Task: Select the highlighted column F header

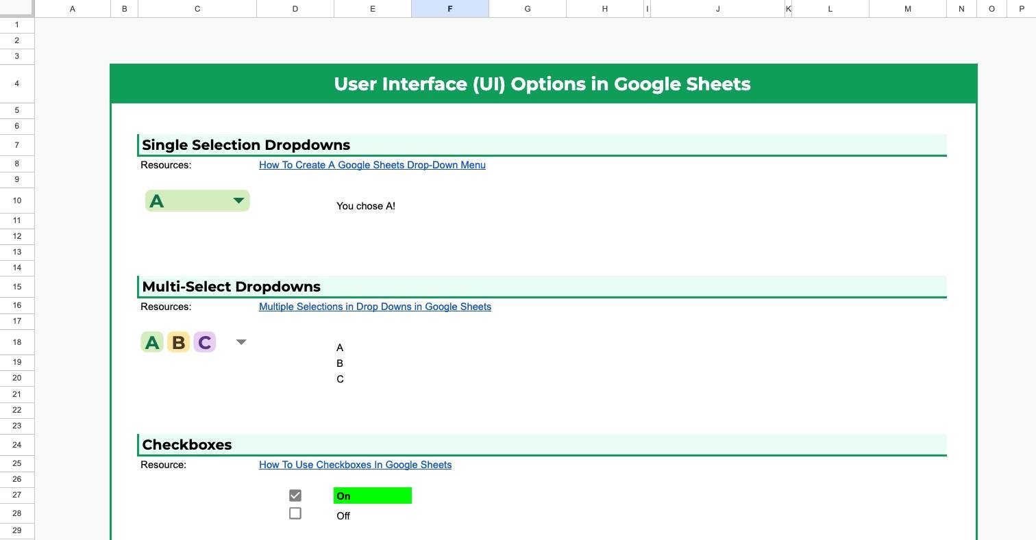Action: click(449, 8)
